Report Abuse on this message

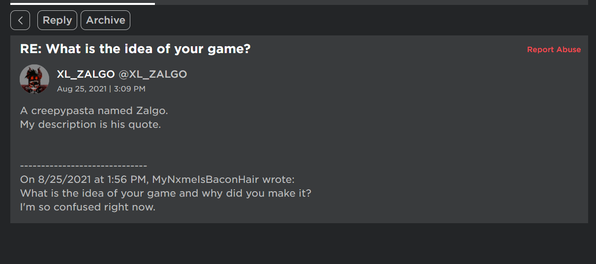(554, 50)
